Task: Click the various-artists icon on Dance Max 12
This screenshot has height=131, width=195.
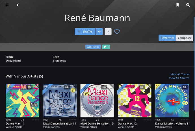Action: [142, 87]
